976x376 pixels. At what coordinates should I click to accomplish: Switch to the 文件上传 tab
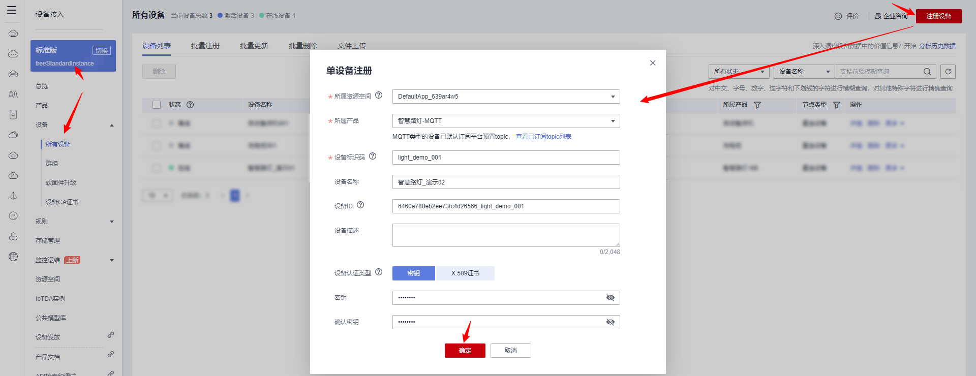pos(352,46)
